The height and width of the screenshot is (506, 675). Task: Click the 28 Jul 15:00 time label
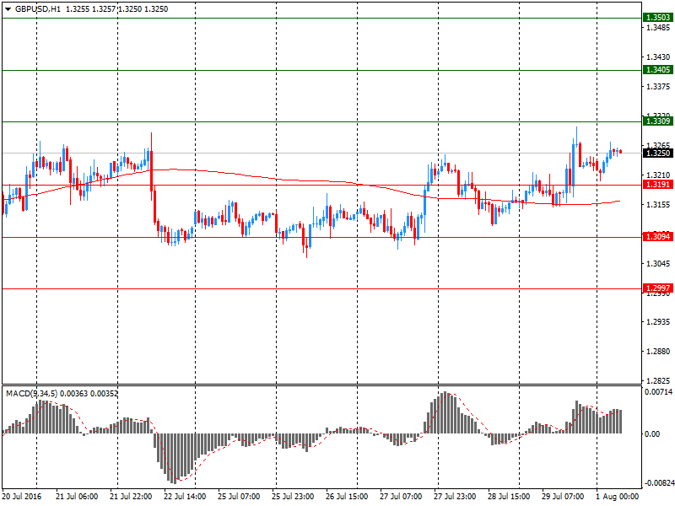coord(509,497)
